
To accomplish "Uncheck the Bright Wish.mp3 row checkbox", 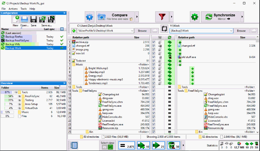I will 154,68.
